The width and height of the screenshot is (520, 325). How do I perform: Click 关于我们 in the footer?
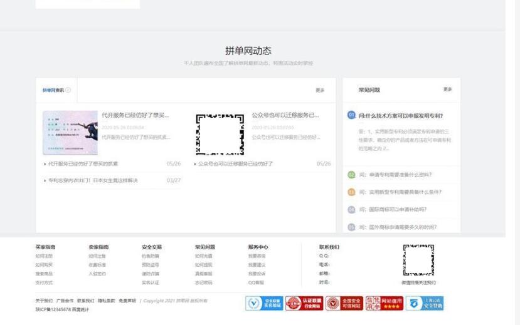point(44,301)
